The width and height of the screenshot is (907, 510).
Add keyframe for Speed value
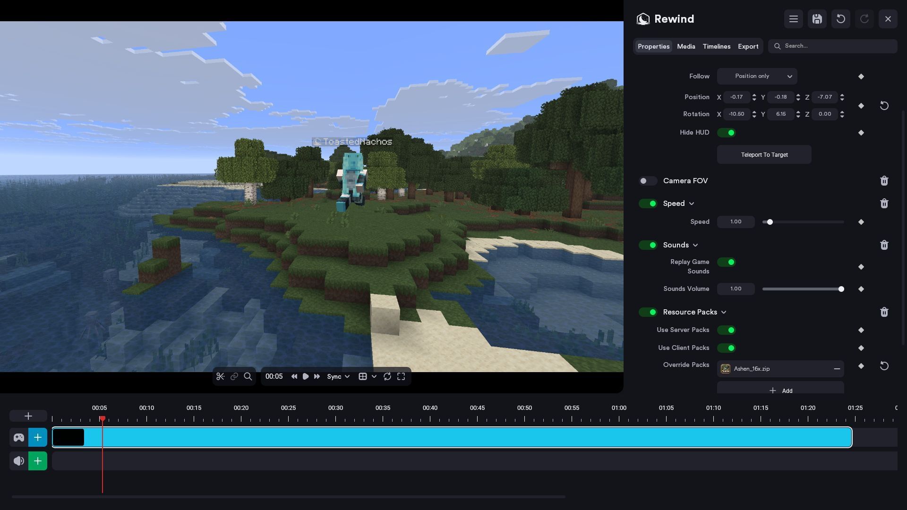tap(861, 222)
